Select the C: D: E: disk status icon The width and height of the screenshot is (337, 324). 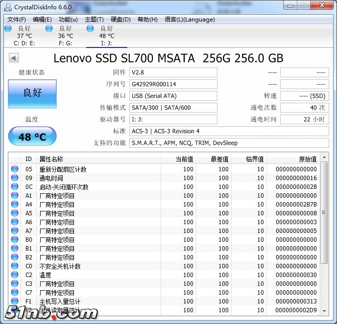[x=8, y=29]
